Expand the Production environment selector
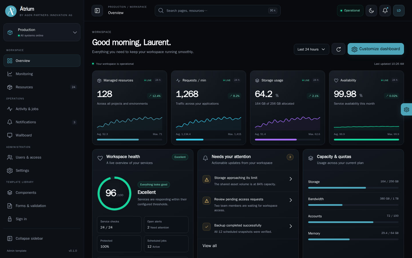 (x=42, y=32)
